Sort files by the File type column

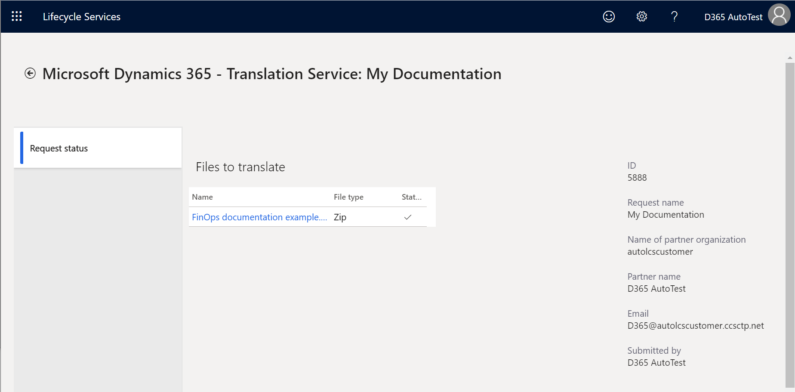click(x=348, y=197)
